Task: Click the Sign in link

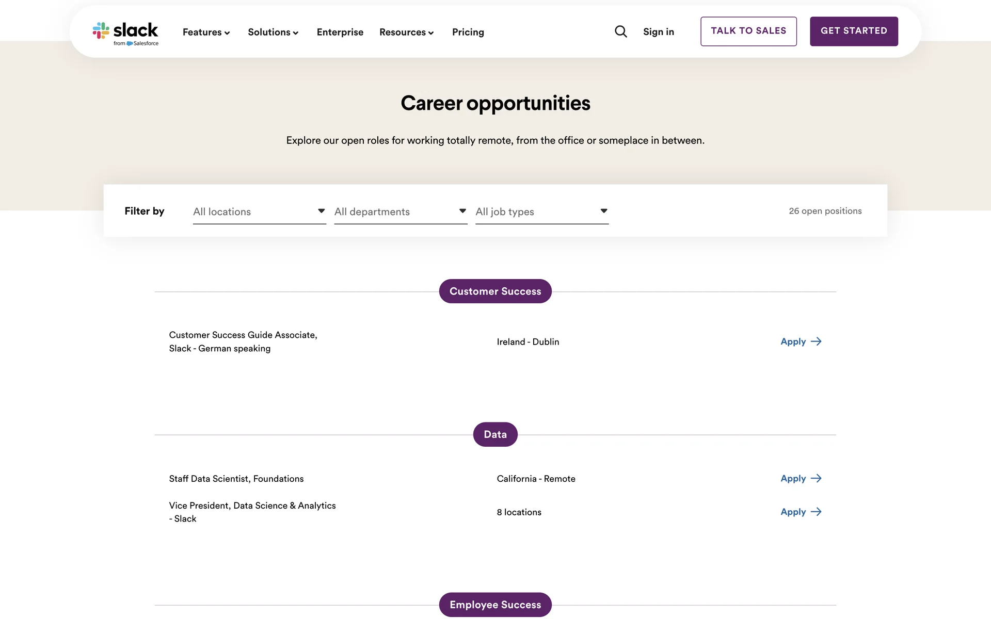Action: (x=658, y=32)
